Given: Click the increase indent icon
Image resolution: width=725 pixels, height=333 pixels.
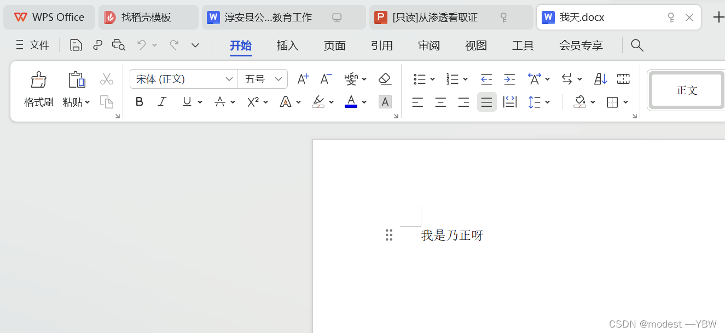Looking at the screenshot, I should (x=509, y=79).
